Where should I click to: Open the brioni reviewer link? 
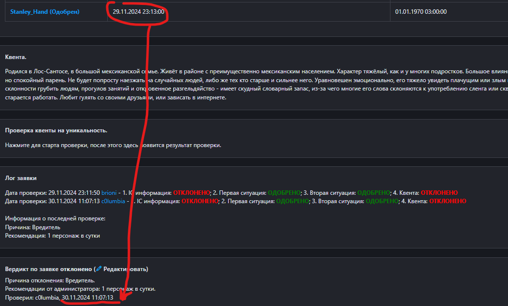click(110, 192)
